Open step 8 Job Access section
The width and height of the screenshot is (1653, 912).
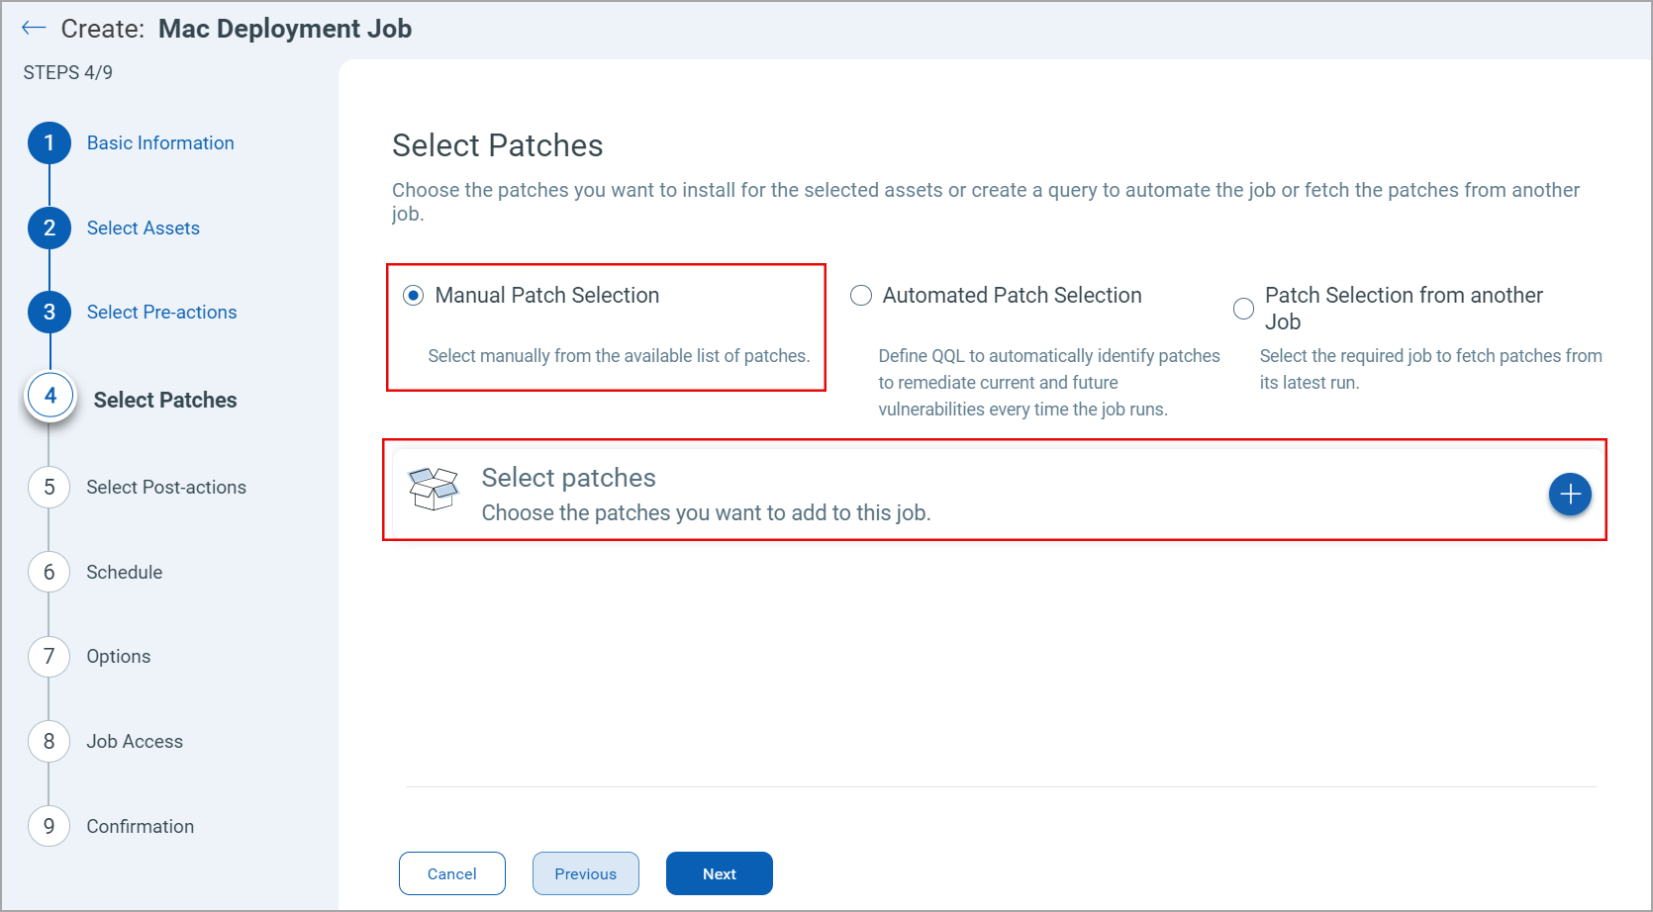49,741
